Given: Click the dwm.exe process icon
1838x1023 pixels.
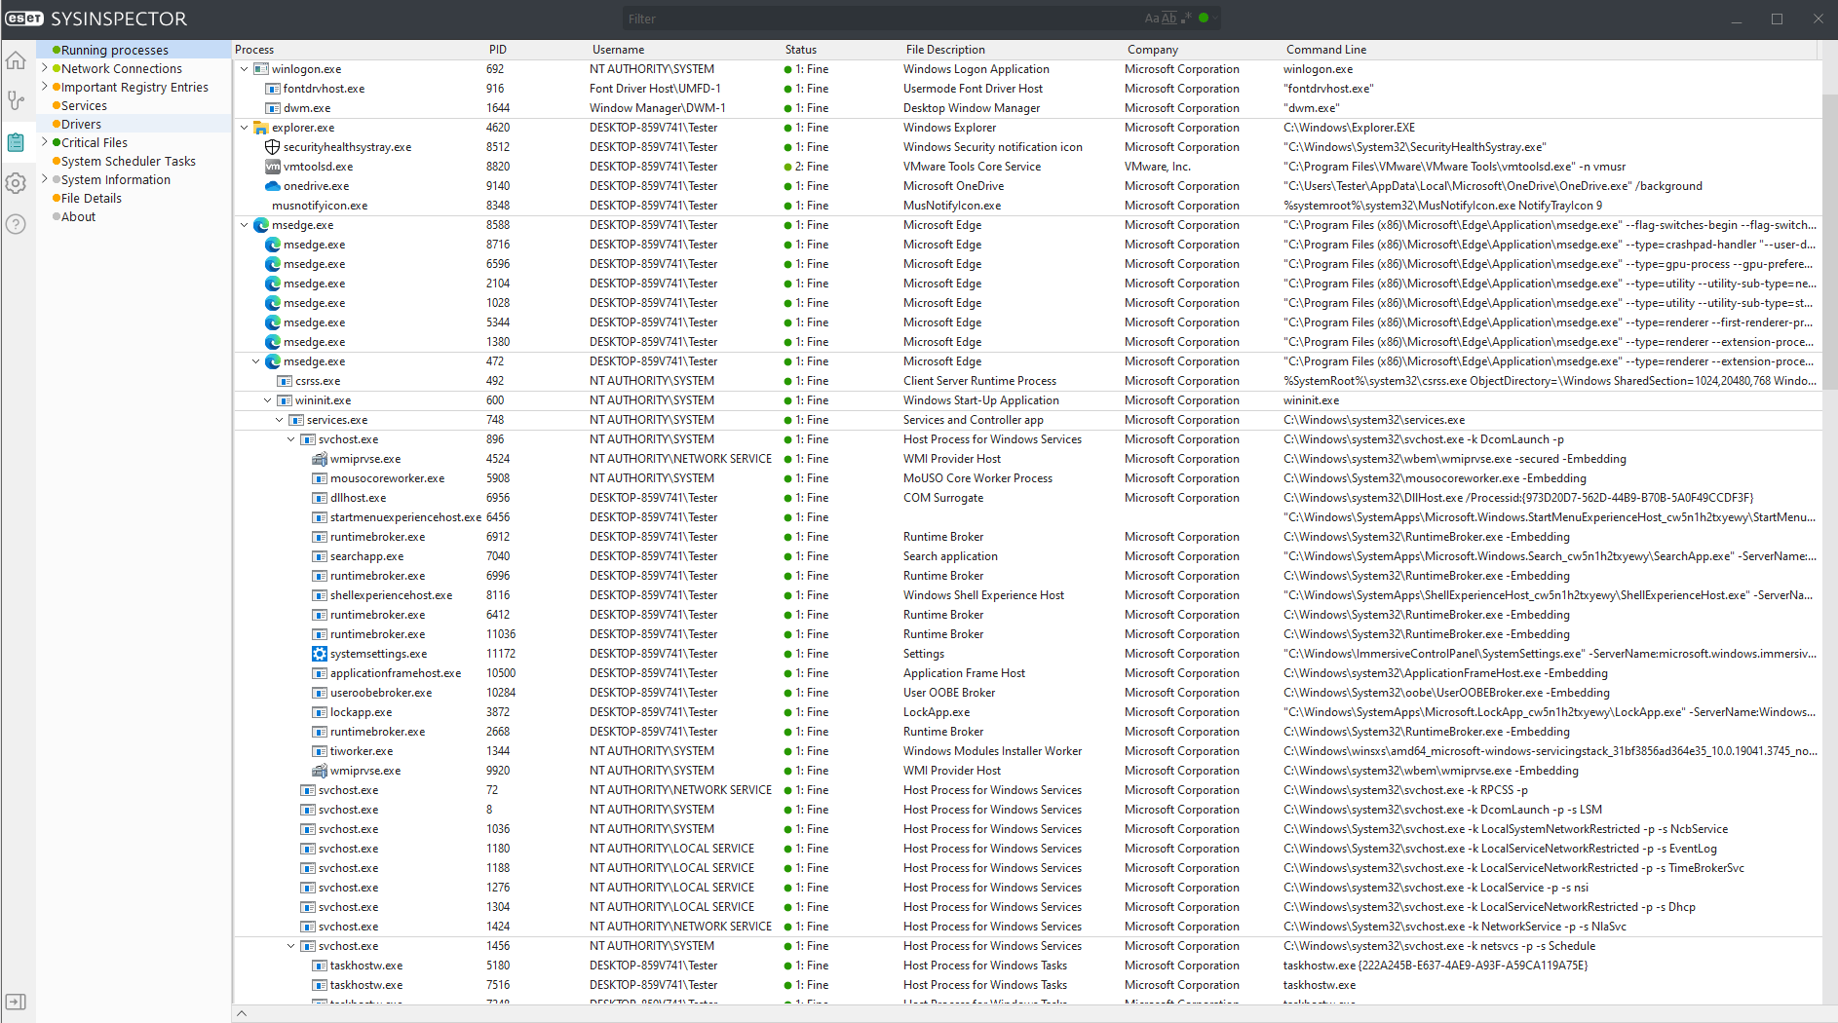Looking at the screenshot, I should point(273,108).
